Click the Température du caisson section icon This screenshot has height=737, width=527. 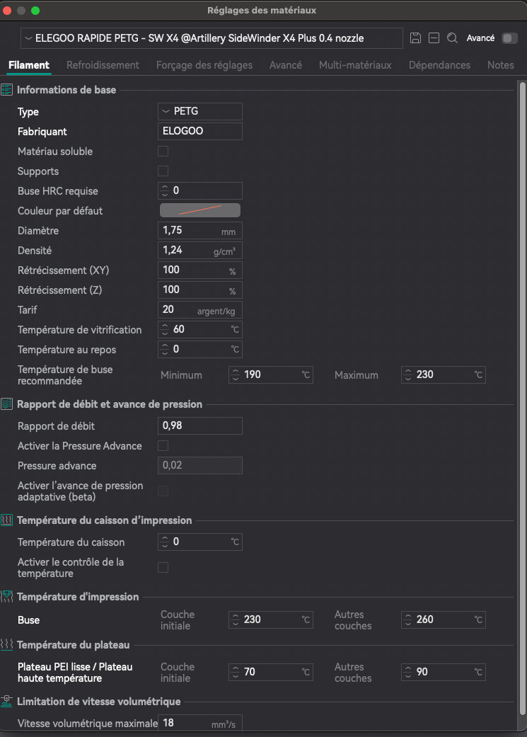click(7, 520)
